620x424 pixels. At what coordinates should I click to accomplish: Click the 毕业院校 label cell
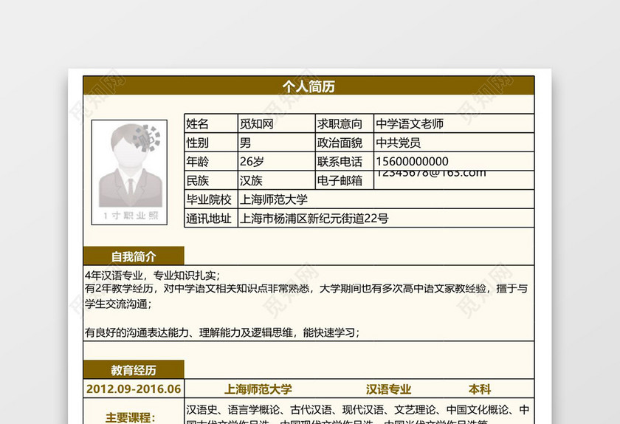tap(211, 199)
